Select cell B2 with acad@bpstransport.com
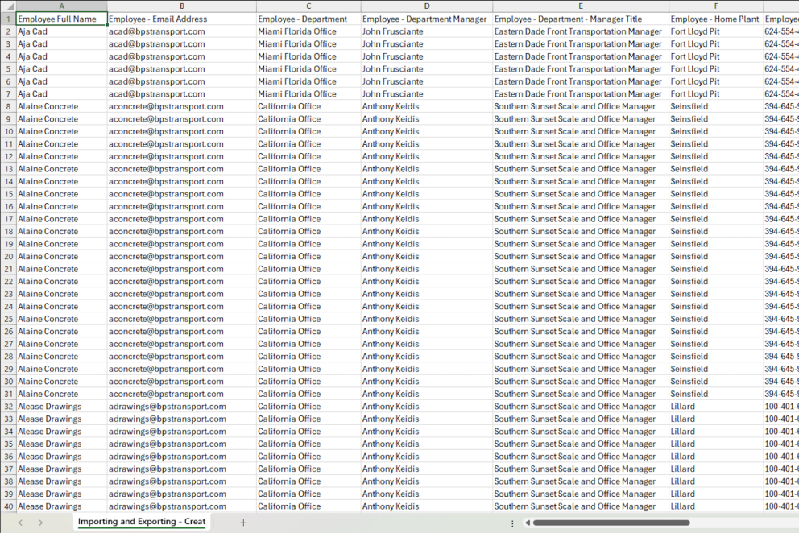 pos(181,31)
